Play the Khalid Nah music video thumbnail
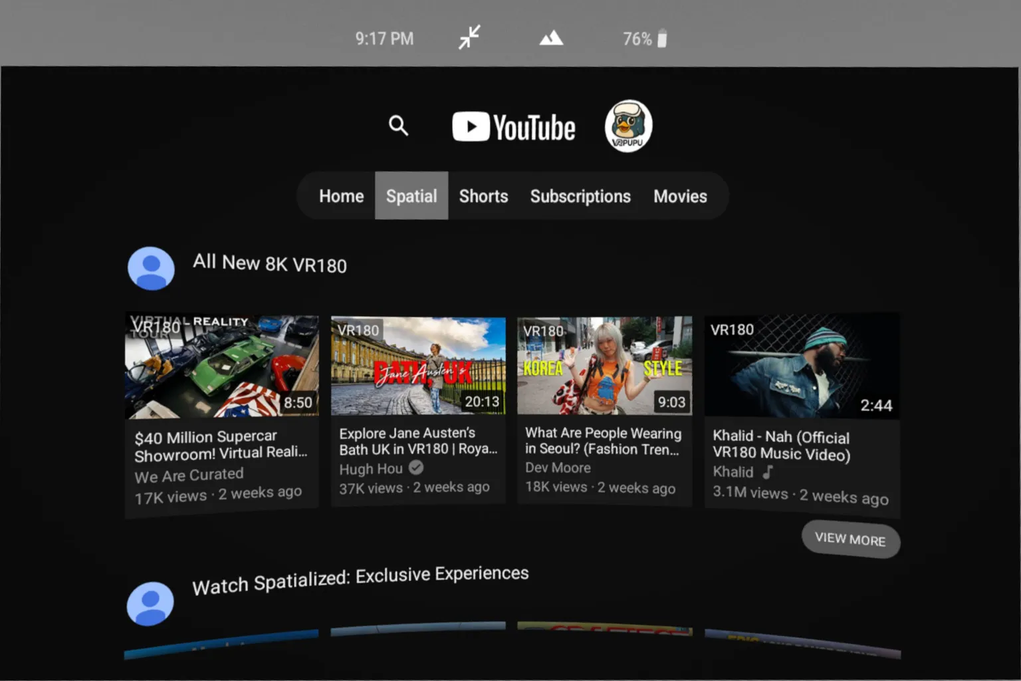1021x681 pixels. [x=802, y=366]
